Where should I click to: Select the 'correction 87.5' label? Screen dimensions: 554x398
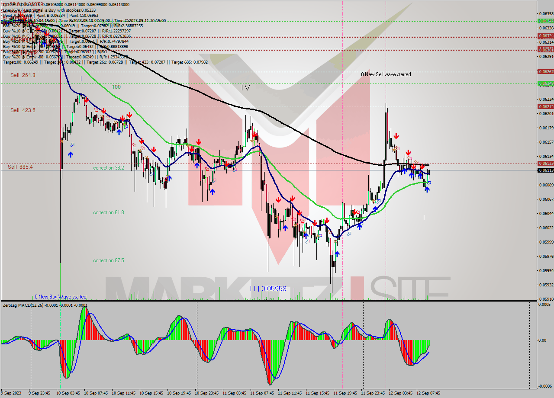point(109,260)
